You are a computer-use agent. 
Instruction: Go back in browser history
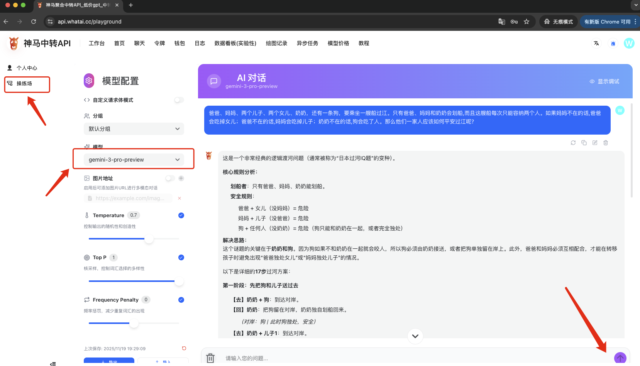[x=6, y=22]
